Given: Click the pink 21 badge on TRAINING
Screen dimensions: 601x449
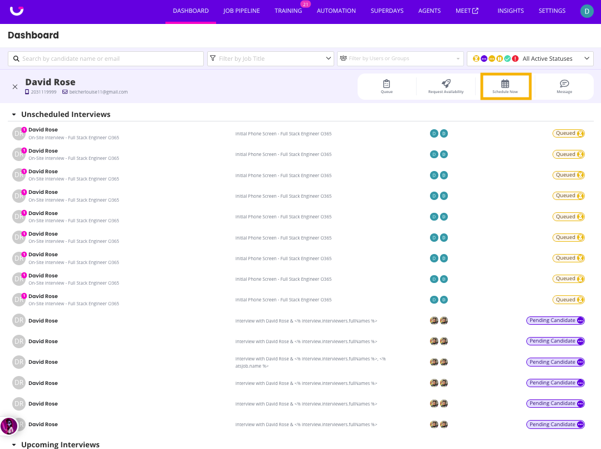Looking at the screenshot, I should (x=305, y=4).
